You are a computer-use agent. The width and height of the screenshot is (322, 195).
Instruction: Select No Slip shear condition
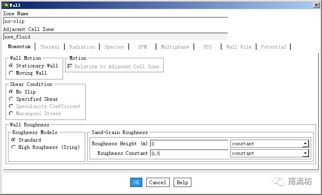pos(11,92)
